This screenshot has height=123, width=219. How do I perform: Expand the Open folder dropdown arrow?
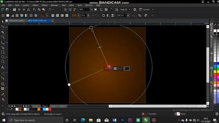pyautogui.click(x=10, y=10)
